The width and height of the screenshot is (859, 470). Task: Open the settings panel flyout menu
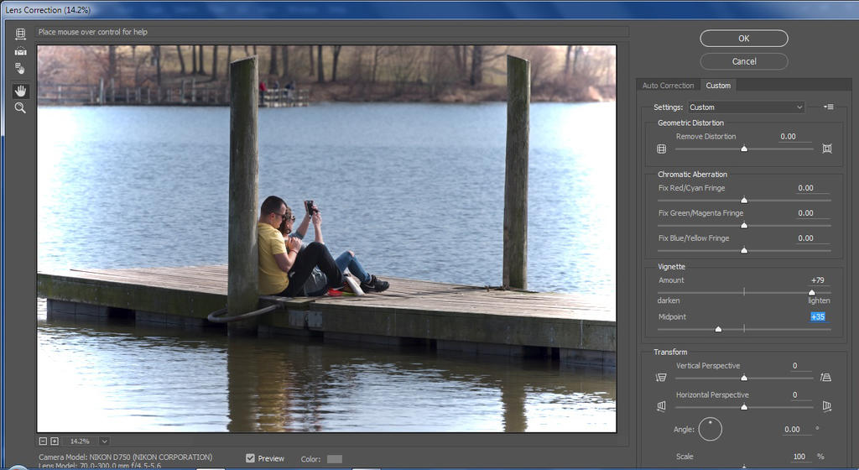coord(828,107)
